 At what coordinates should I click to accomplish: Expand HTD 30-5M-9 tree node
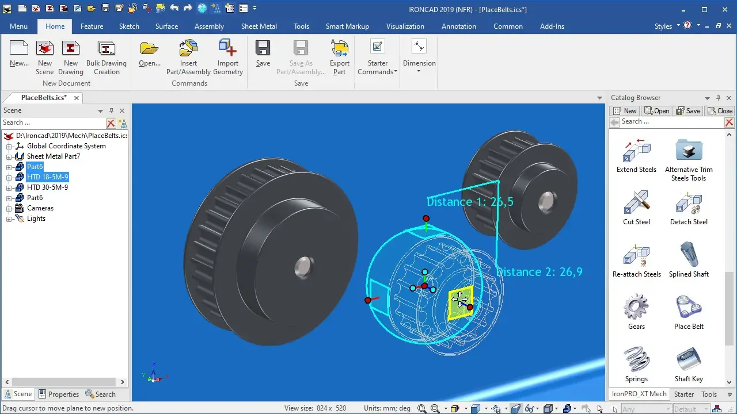[x=9, y=187]
